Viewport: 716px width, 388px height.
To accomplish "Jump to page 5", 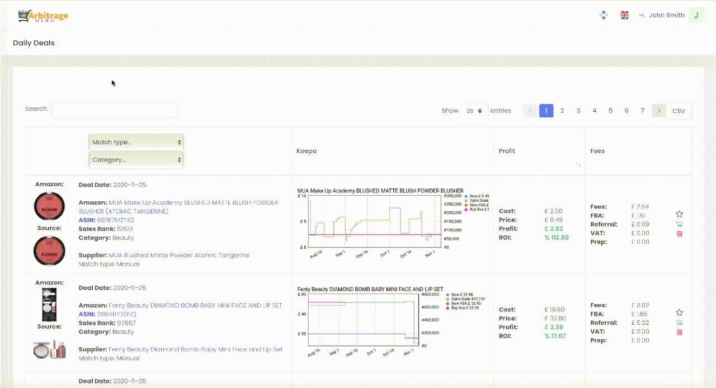I will 610,111.
